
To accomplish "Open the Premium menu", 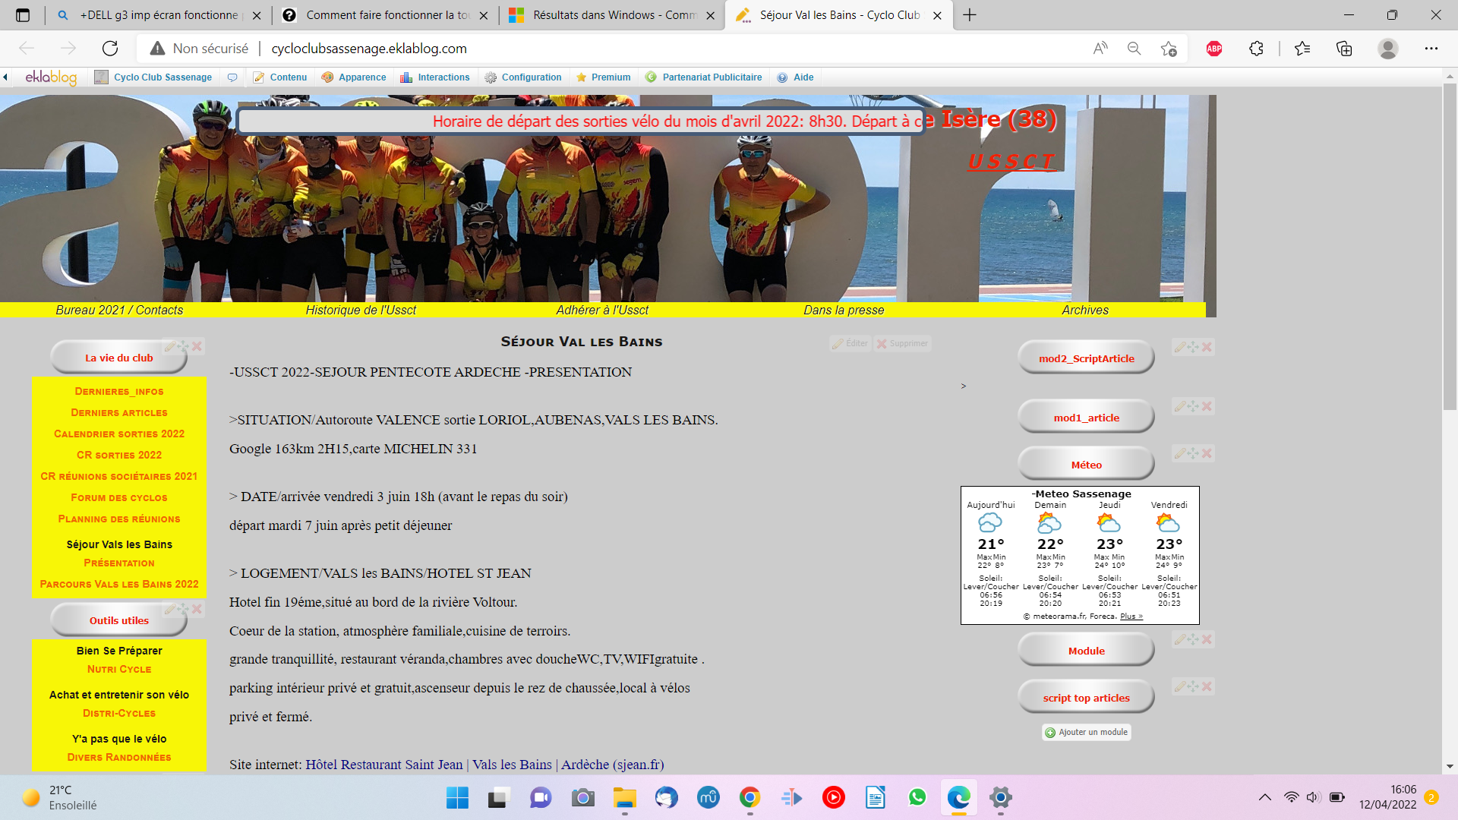I will coord(604,77).
